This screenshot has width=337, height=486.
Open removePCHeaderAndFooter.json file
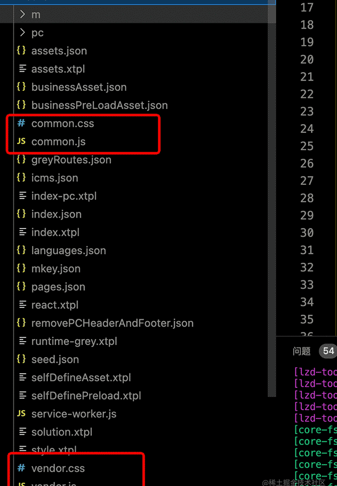tap(112, 323)
